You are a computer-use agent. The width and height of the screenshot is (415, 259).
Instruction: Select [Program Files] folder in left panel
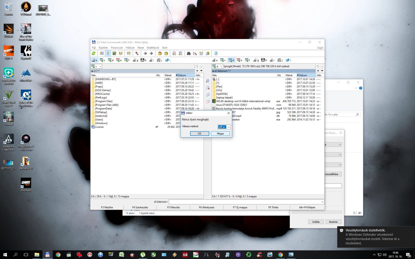pos(103,101)
